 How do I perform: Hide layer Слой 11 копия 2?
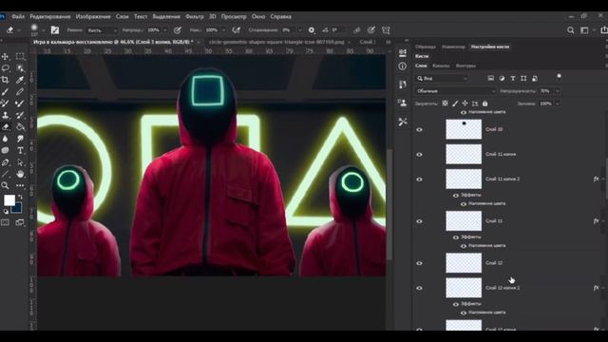click(419, 180)
